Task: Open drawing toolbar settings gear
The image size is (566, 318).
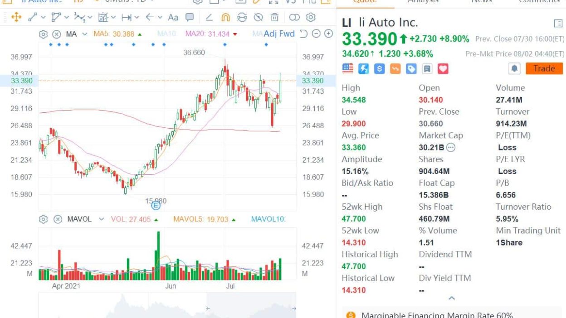Action: point(311,18)
